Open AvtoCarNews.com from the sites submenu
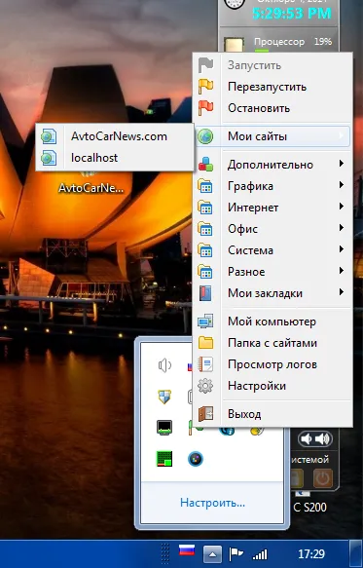This screenshot has height=568, width=363. 114,136
